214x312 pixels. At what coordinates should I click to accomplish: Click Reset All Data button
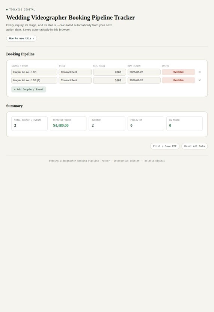[x=194, y=146]
